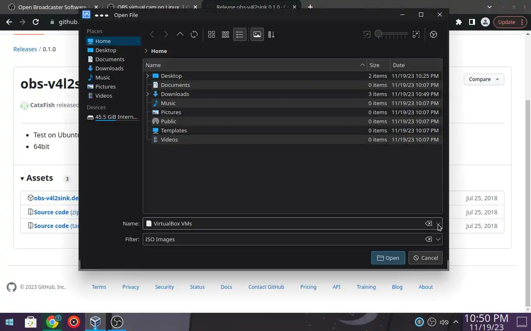Select Music in the Places panel

pos(113,77)
